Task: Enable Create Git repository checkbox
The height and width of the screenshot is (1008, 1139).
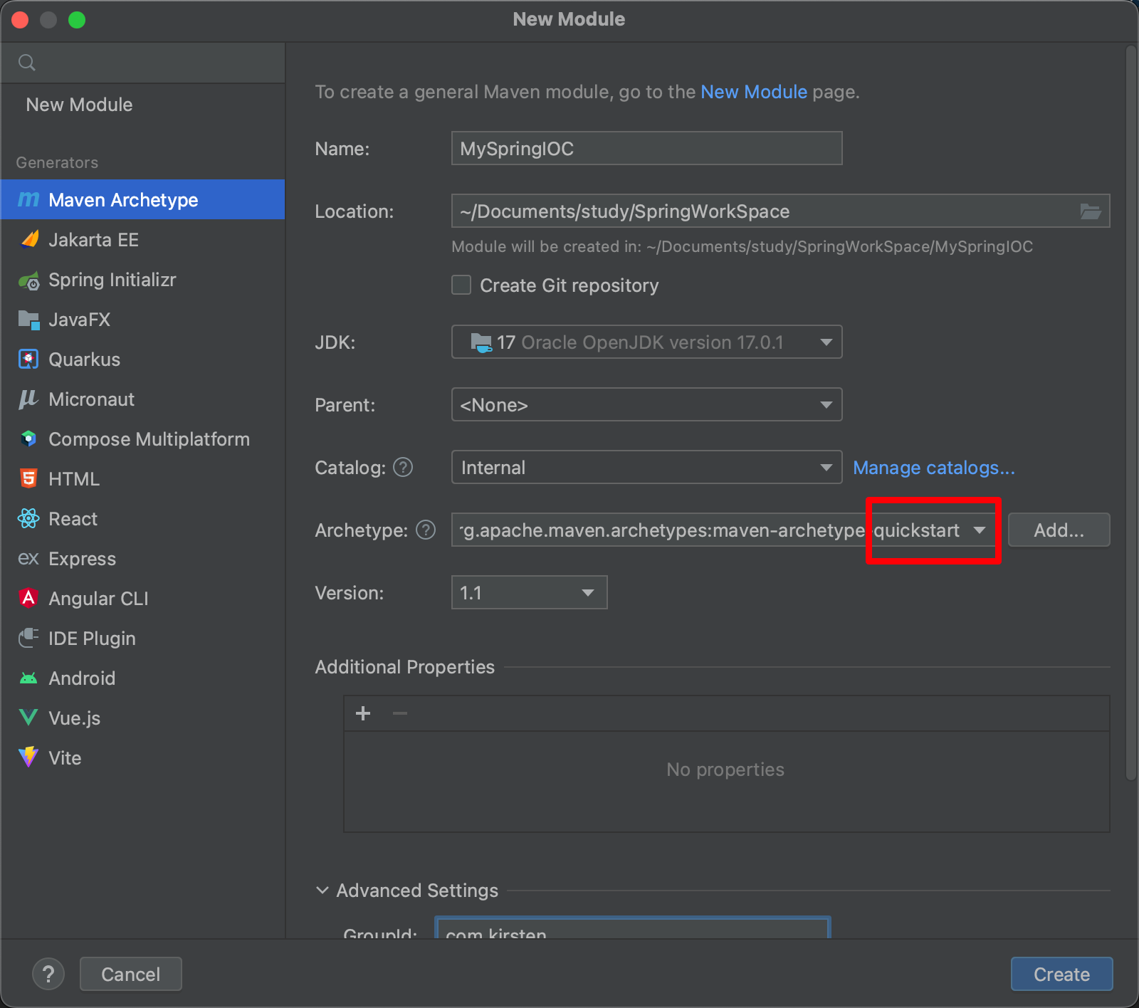Action: tap(461, 285)
